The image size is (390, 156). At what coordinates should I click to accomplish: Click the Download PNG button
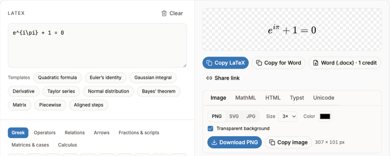tap(234, 142)
